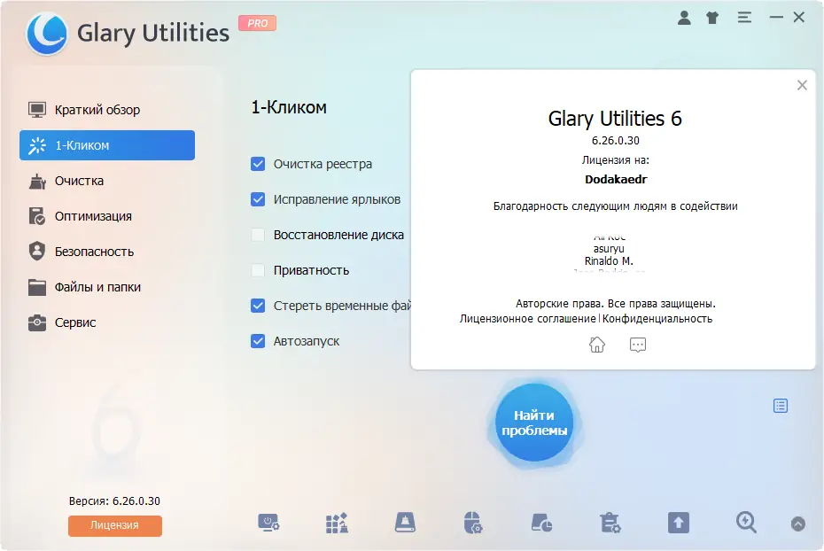Launch the disk analysis drive-pie icon
Viewport: 824px width, 551px height.
541,524
